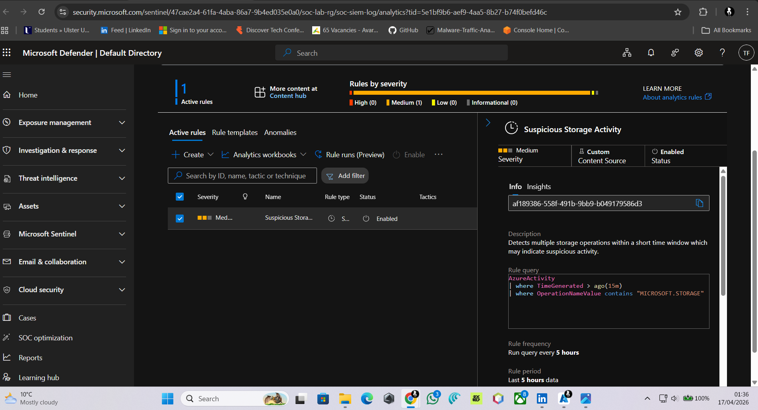Uncheck the Suspicious Storage rule row checkbox

click(180, 219)
